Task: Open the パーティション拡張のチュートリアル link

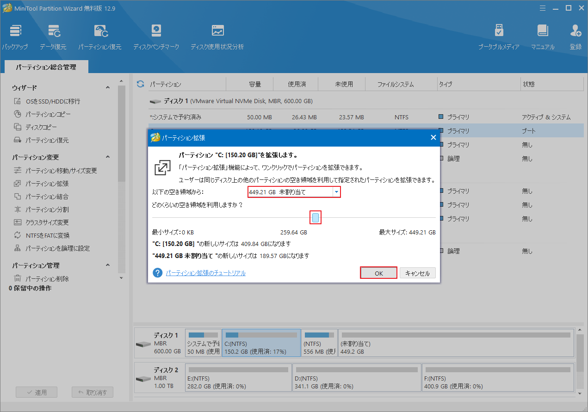Action: click(206, 273)
